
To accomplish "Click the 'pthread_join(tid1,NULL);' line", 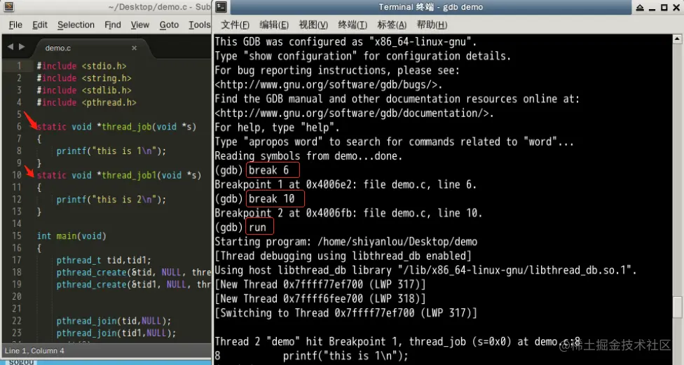I will coord(116,333).
